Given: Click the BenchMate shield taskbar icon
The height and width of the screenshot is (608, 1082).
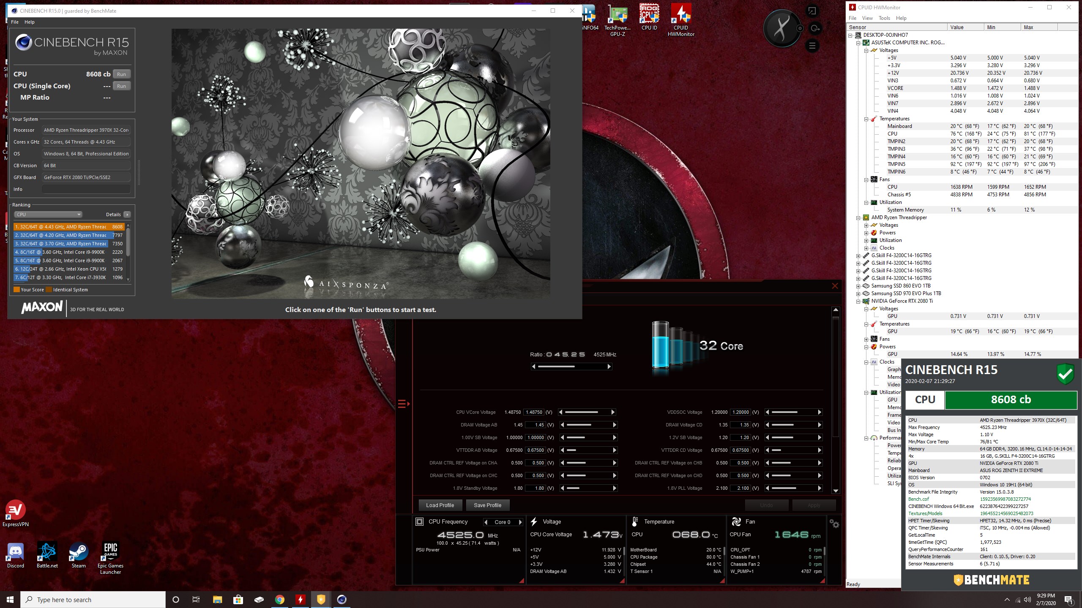Looking at the screenshot, I should click(321, 600).
